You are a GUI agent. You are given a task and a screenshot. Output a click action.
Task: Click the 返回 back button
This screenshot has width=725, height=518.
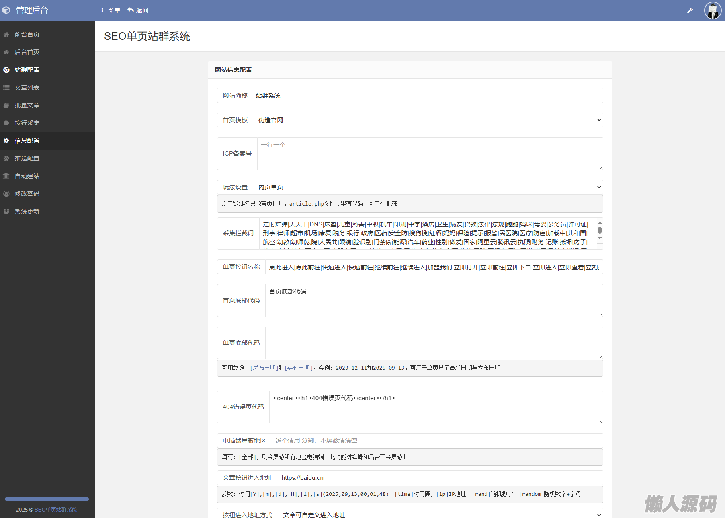[138, 10]
